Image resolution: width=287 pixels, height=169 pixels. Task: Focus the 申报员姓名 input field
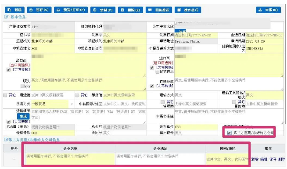tap(53, 49)
